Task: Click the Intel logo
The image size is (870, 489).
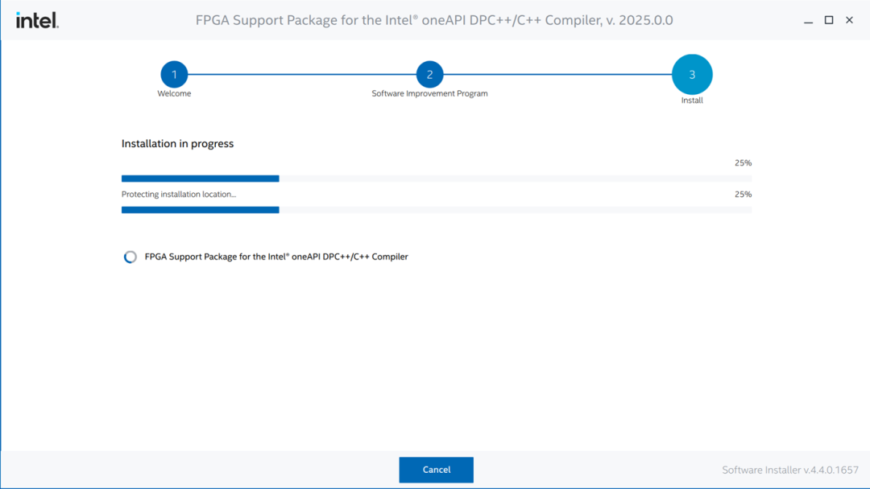Action: pos(37,20)
